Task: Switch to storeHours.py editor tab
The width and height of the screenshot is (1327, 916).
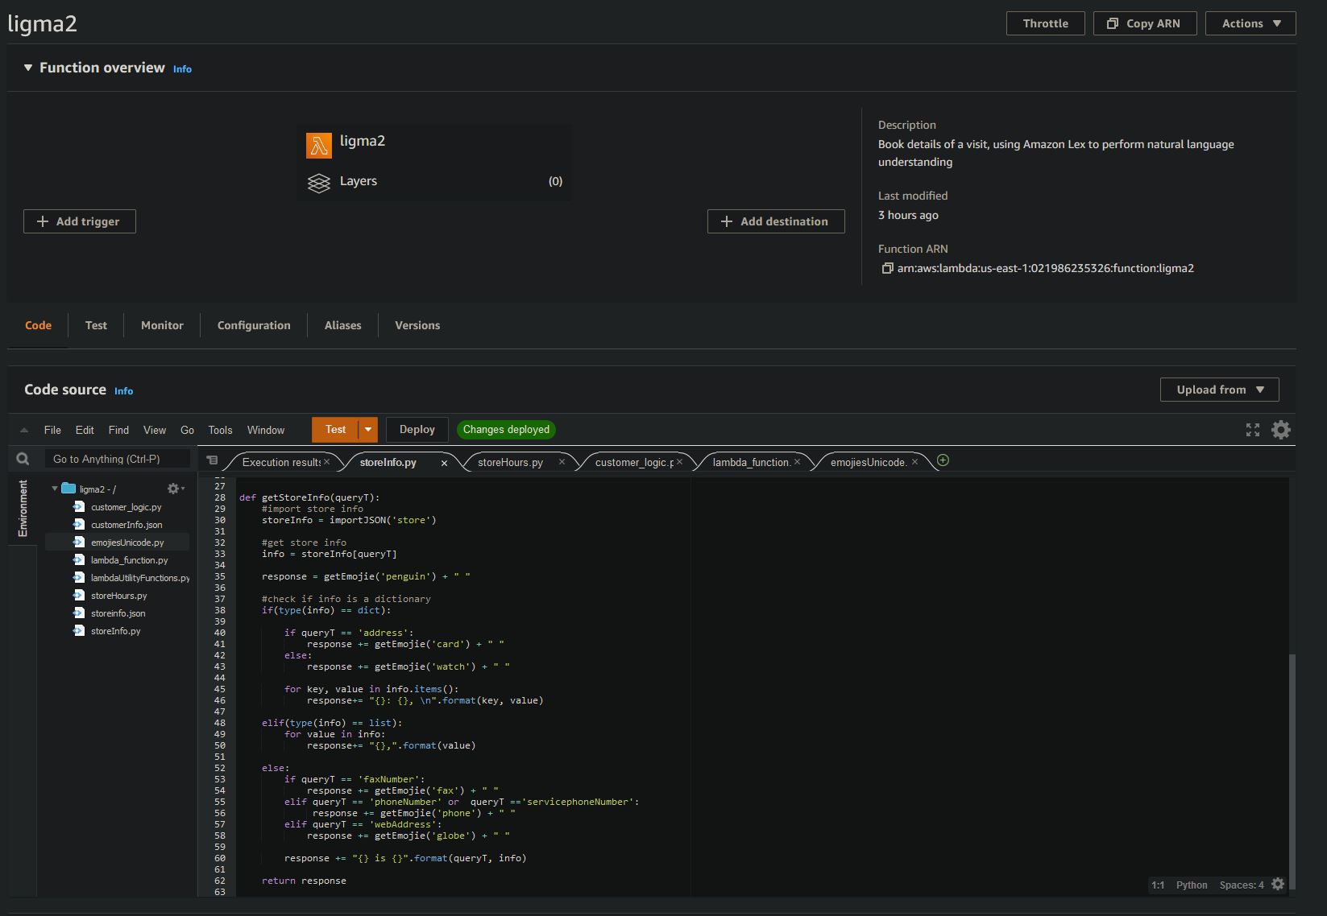Action: pyautogui.click(x=510, y=462)
